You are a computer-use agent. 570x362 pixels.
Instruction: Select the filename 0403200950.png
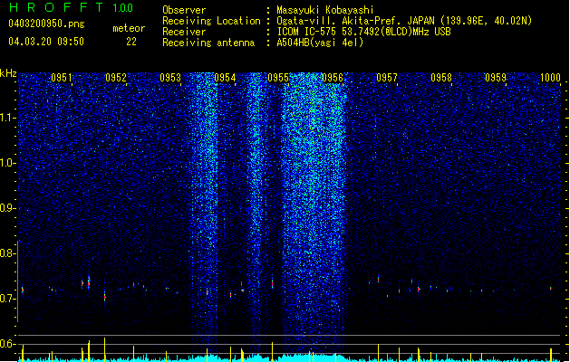46,24
